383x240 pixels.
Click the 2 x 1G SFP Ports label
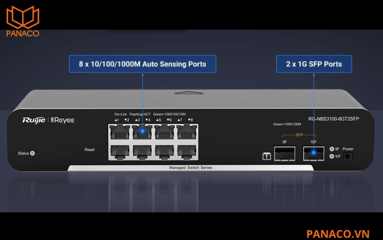click(314, 64)
